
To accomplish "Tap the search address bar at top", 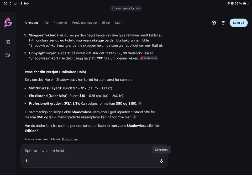I will 126,8.
